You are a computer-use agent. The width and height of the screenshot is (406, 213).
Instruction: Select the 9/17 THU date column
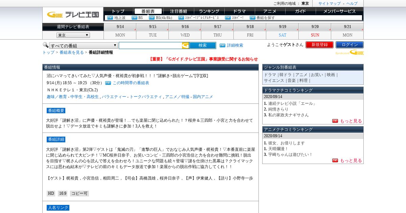[x=218, y=31]
